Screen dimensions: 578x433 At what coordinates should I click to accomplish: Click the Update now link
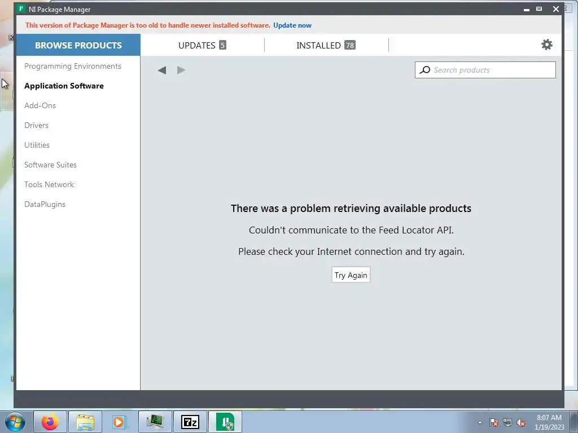click(292, 25)
